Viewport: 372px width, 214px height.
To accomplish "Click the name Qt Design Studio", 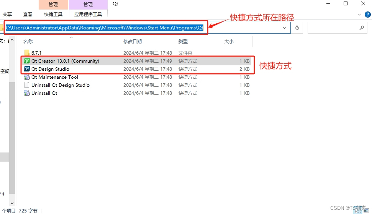I will 50,69.
